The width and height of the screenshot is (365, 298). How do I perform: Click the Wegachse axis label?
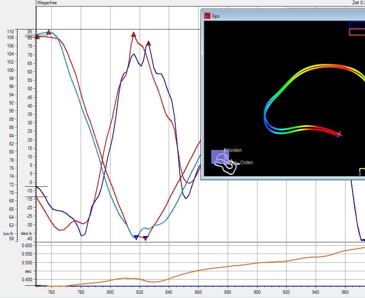tap(47, 3)
